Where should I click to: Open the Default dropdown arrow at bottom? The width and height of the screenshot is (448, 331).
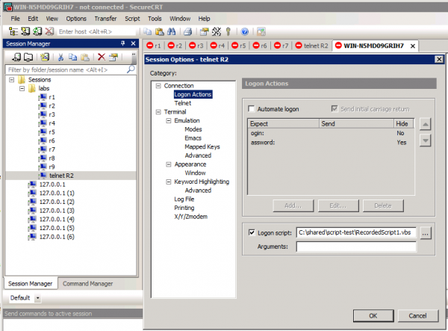(37, 297)
